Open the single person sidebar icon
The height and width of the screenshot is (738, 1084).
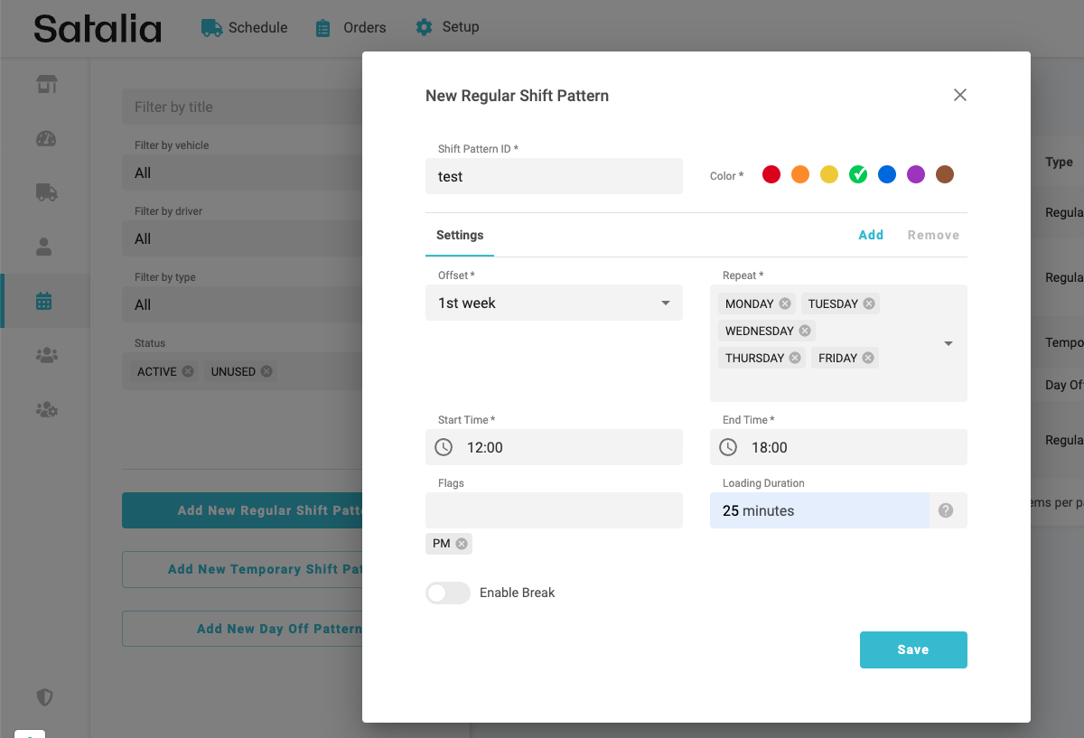pyautogui.click(x=45, y=247)
